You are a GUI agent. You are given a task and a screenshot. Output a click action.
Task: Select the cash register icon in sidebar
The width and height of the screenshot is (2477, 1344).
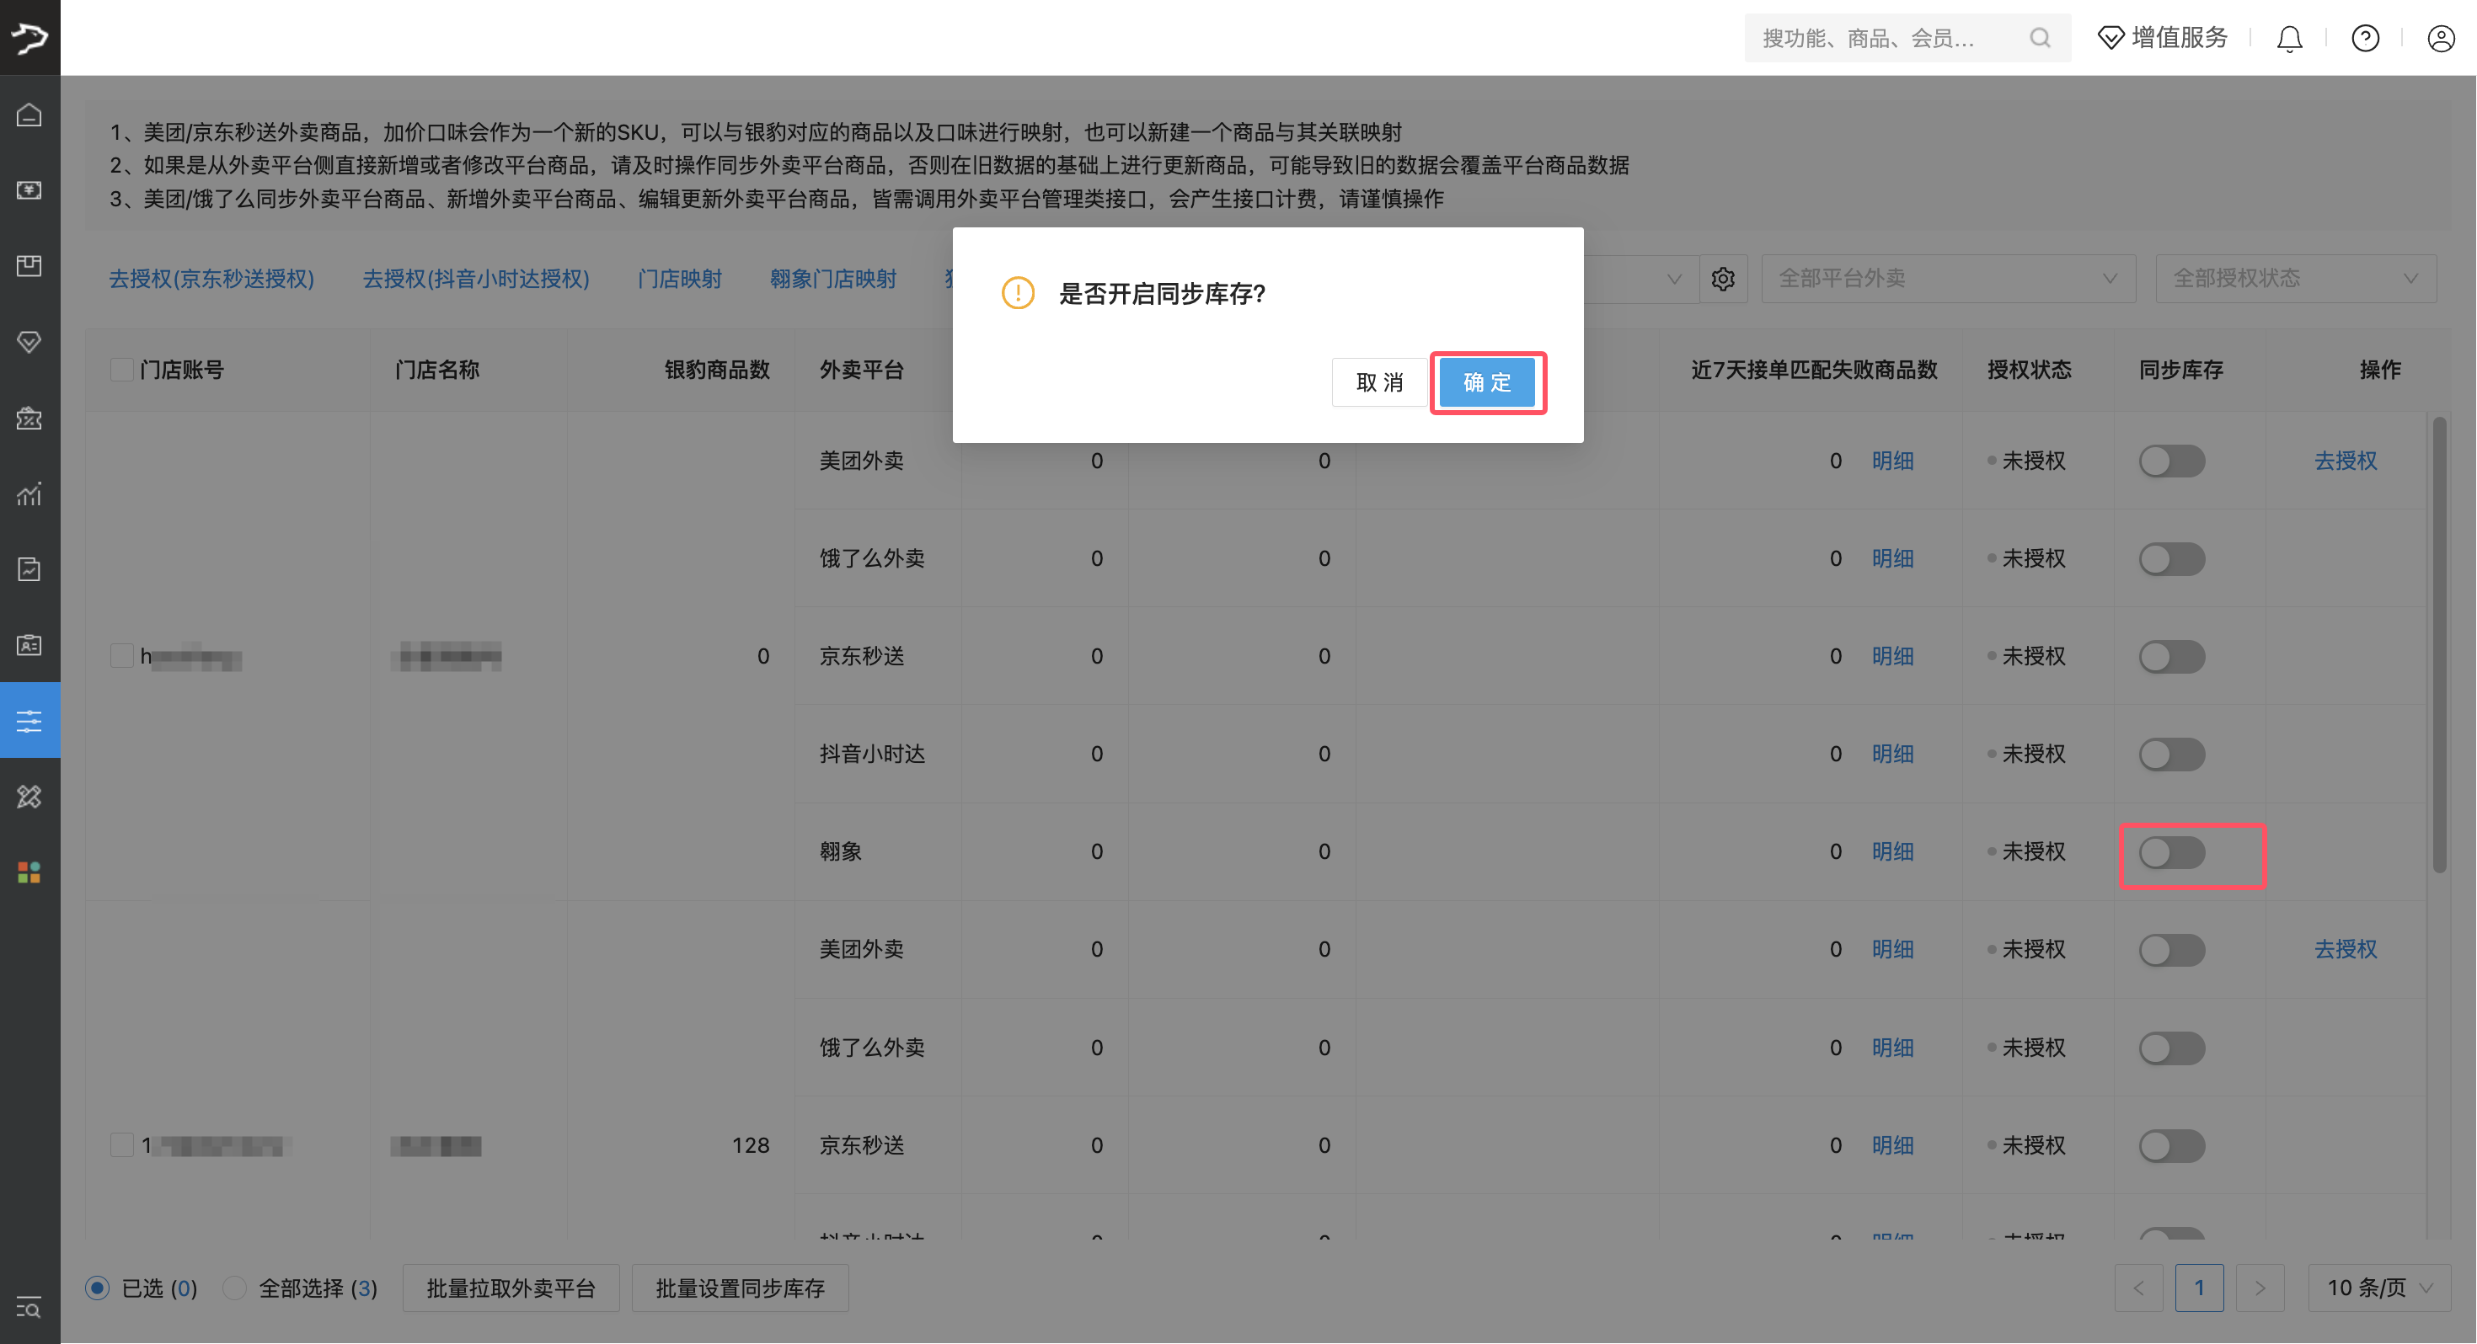[29, 190]
